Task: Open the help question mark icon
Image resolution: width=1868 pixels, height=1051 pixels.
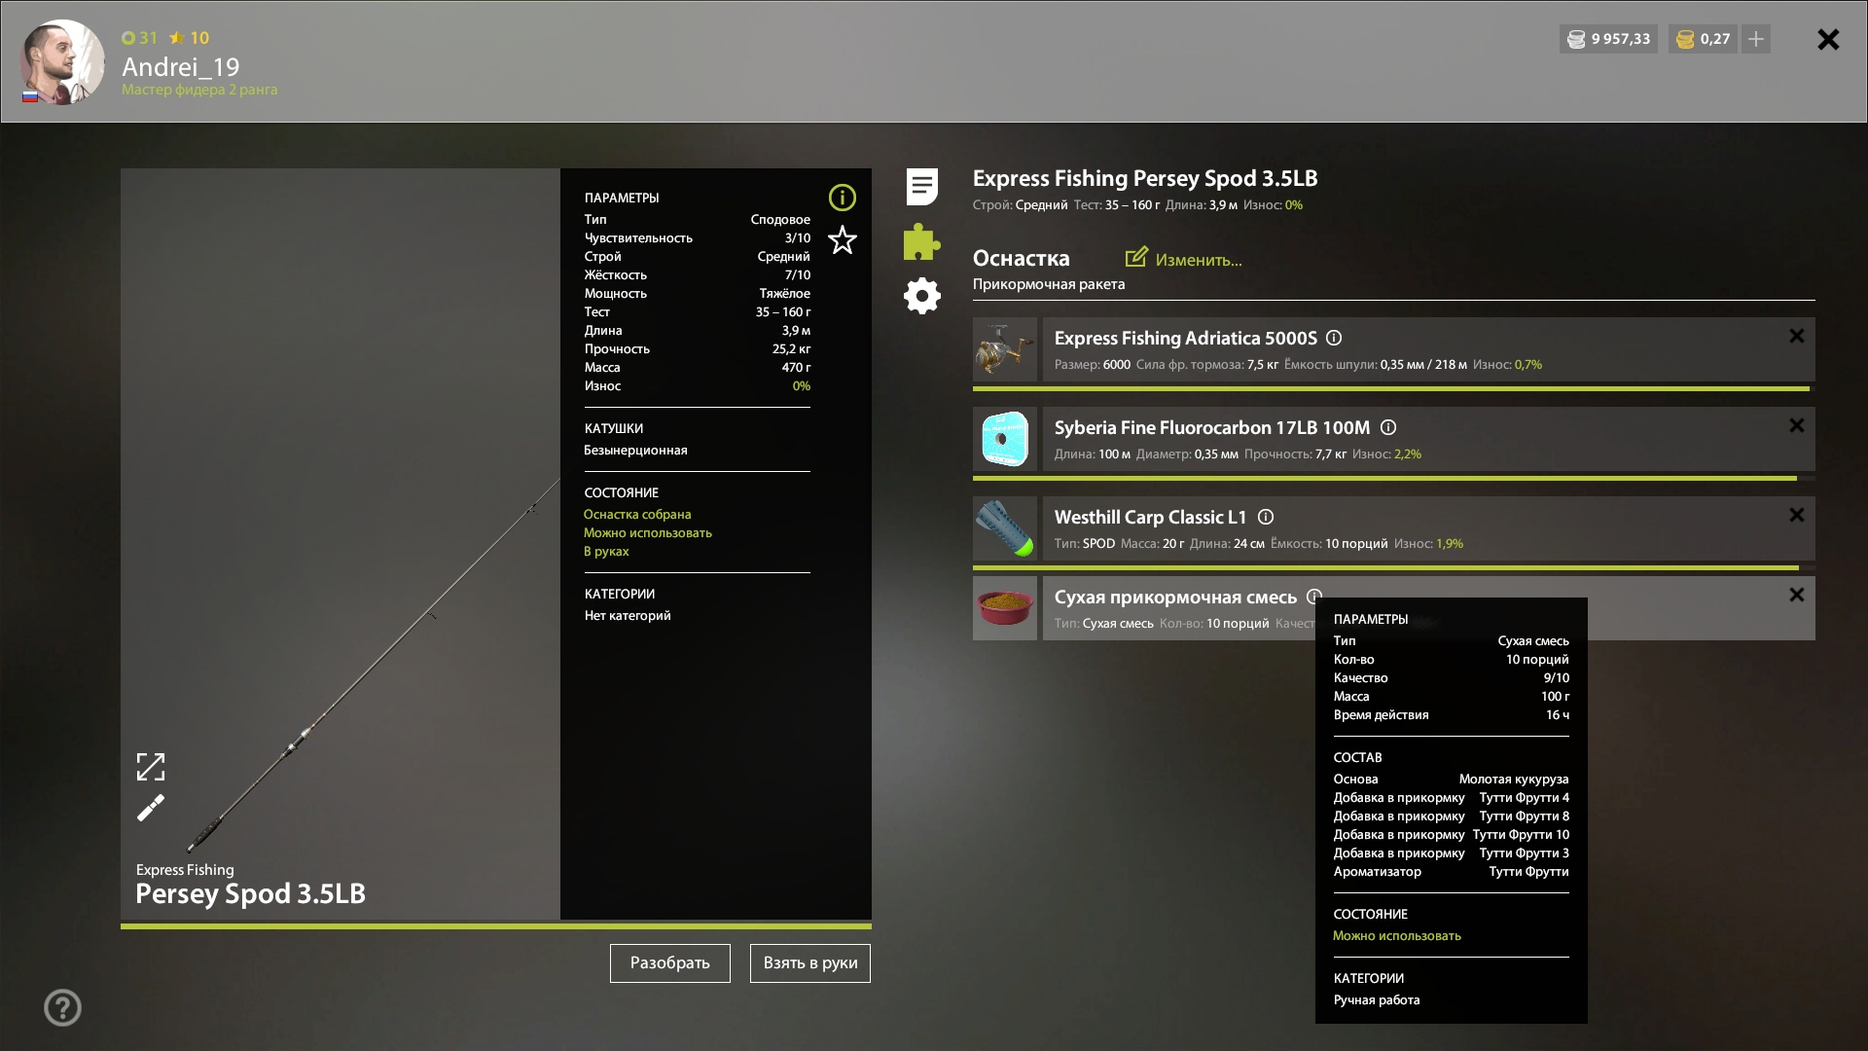Action: point(62,1007)
